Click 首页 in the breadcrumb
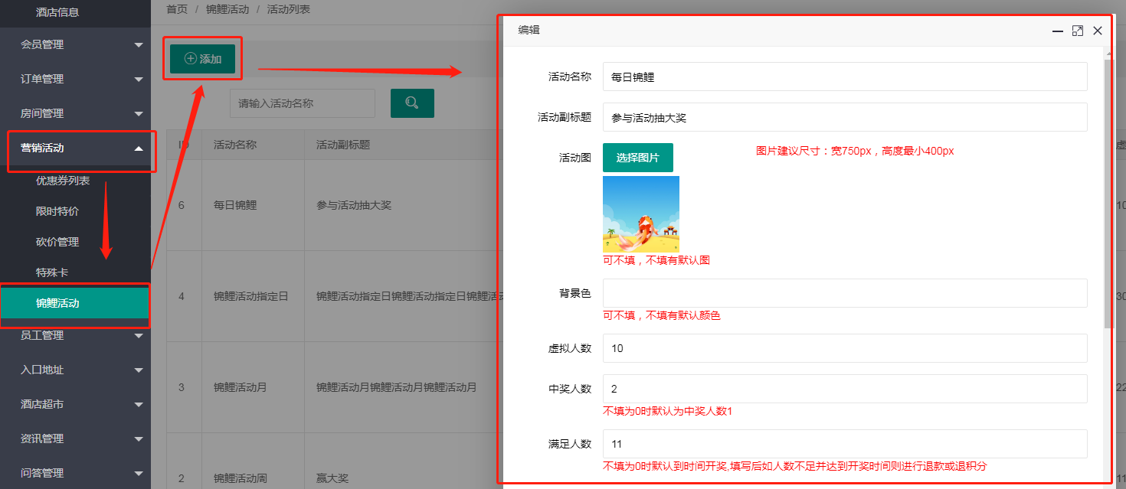 pyautogui.click(x=177, y=10)
